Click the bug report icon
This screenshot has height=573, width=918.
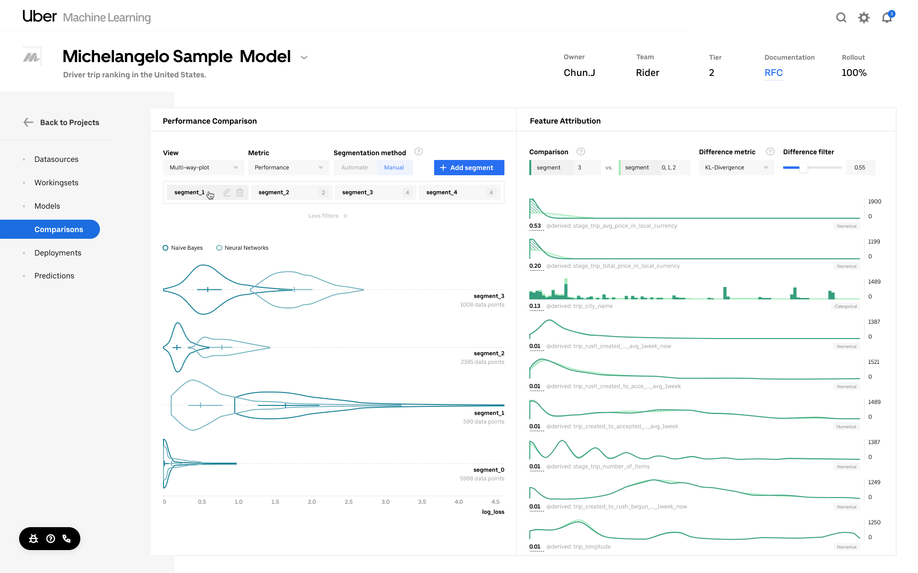(x=33, y=539)
